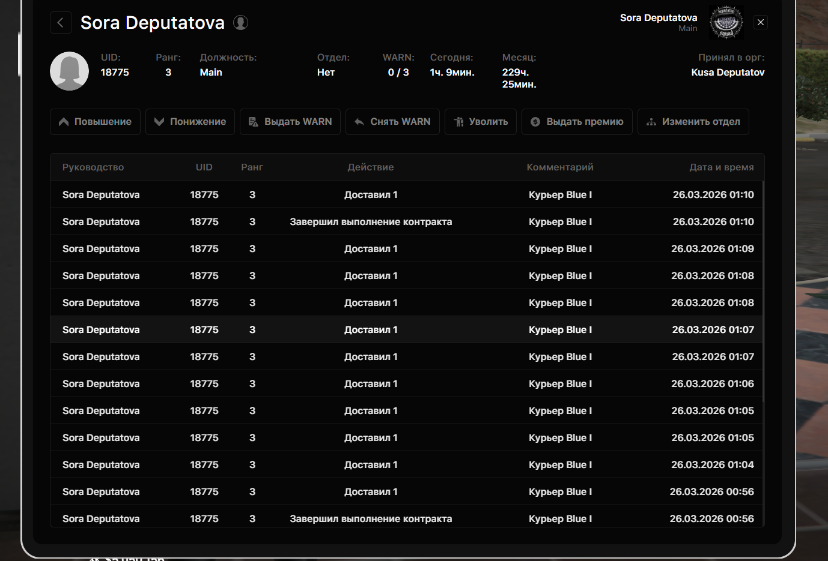Screen dimensions: 828x561
Task: Click the large grey user avatar
Action: tap(69, 71)
